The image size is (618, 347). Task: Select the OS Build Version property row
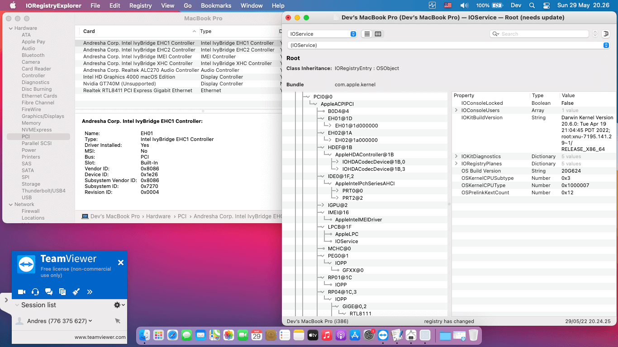534,171
